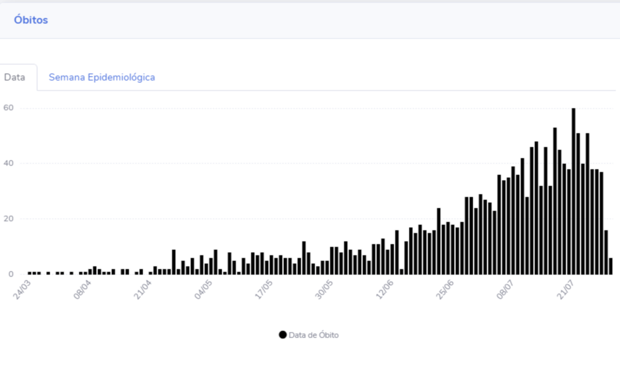The image size is (620, 369).
Task: Click the 0 y-axis value label
Action: click(11, 274)
